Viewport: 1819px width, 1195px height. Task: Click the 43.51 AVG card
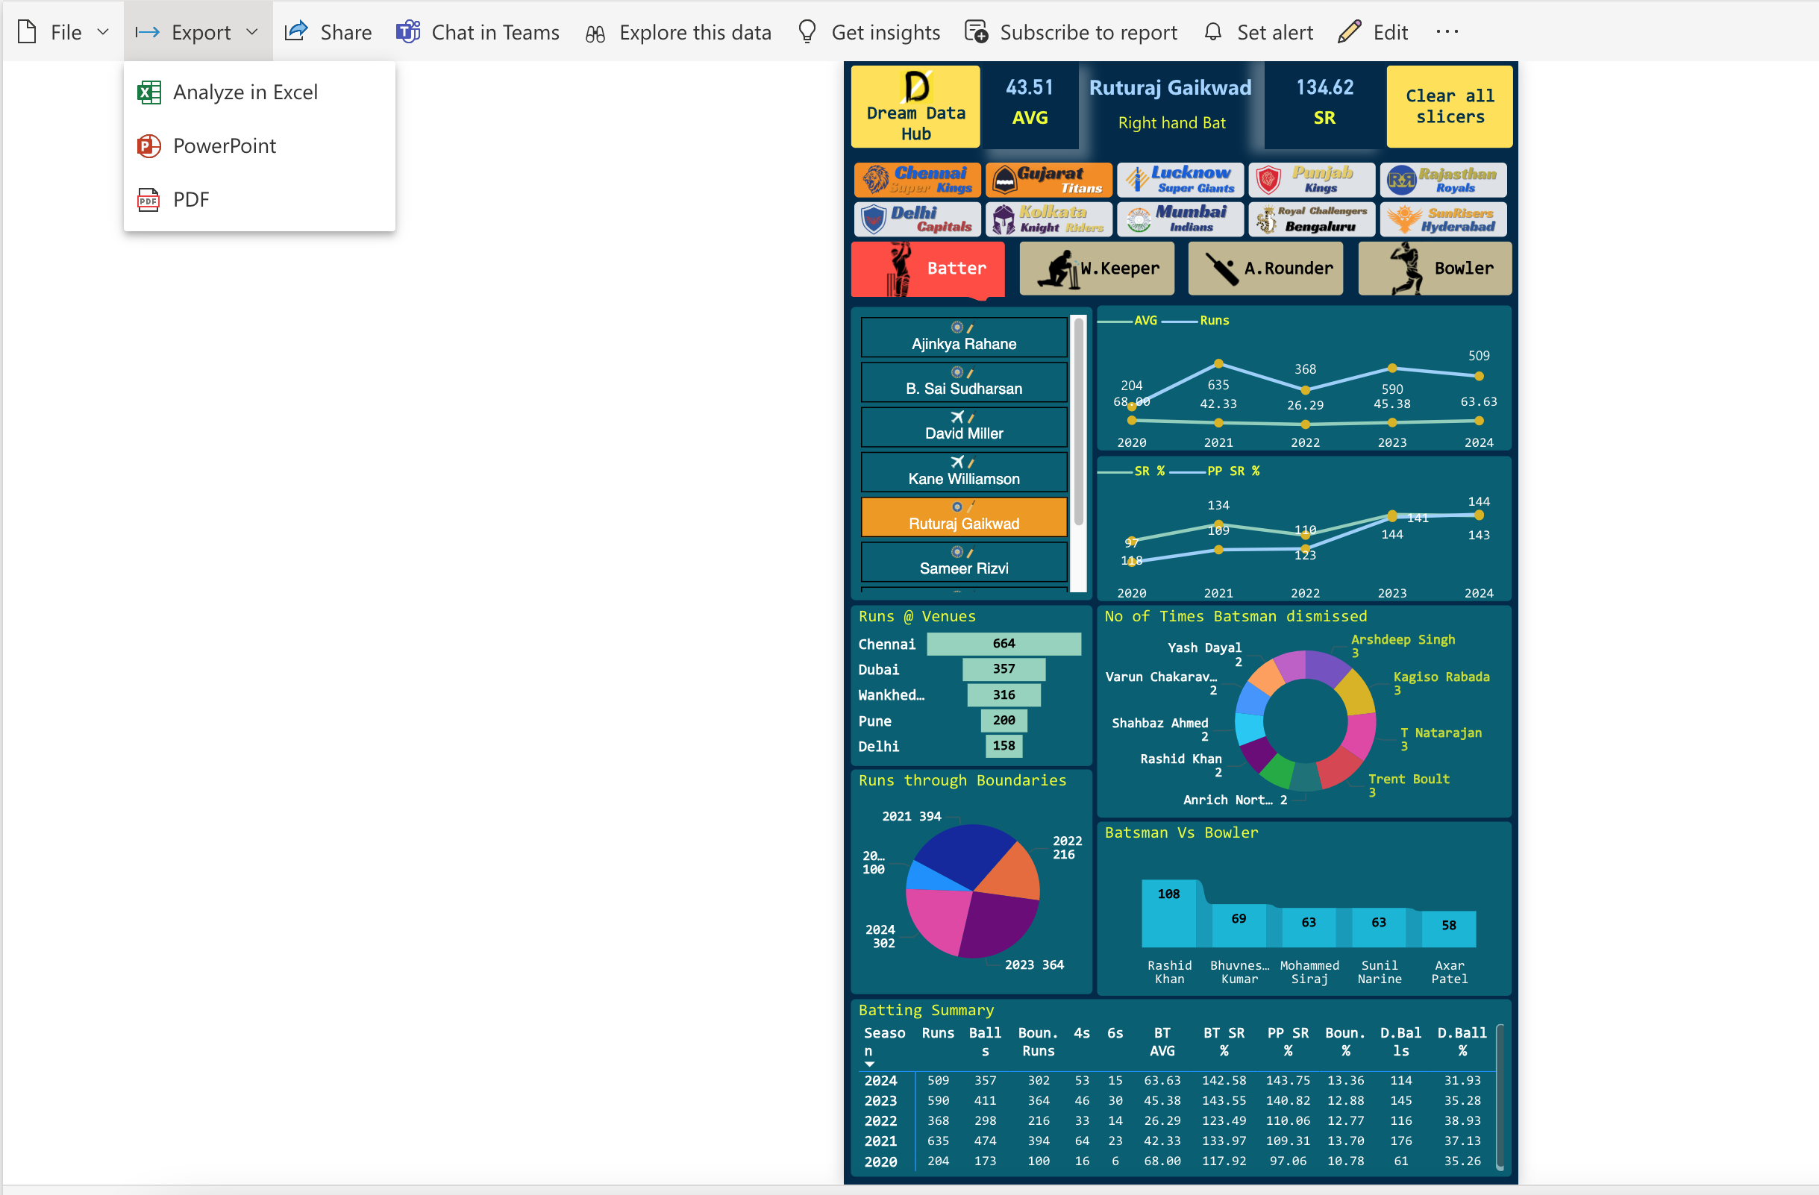click(x=1030, y=106)
